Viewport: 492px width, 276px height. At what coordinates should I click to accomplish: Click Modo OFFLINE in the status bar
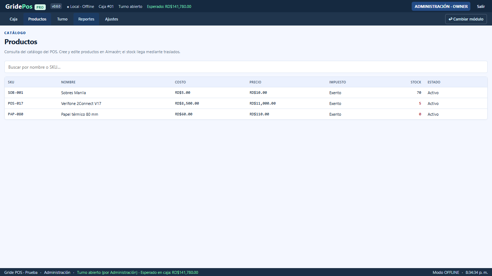[x=446, y=272]
